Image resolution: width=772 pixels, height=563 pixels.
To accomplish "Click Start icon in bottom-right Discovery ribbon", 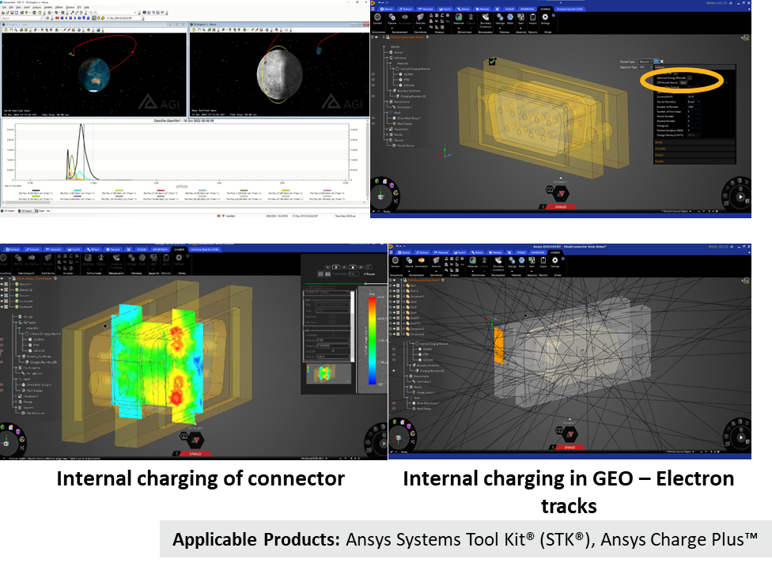I will pos(532,260).
